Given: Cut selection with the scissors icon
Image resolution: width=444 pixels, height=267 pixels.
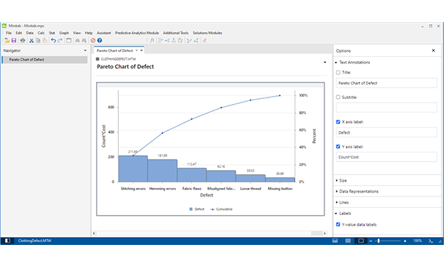Looking at the screenshot, I should [31, 41].
